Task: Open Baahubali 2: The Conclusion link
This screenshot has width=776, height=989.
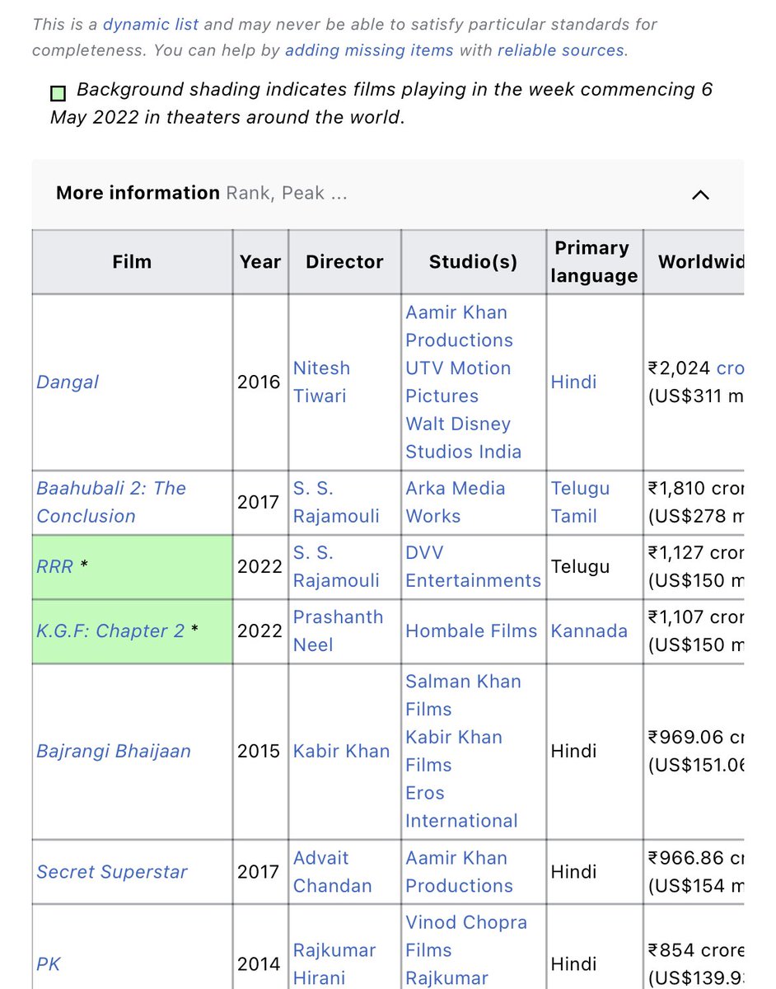Action: coord(111,502)
